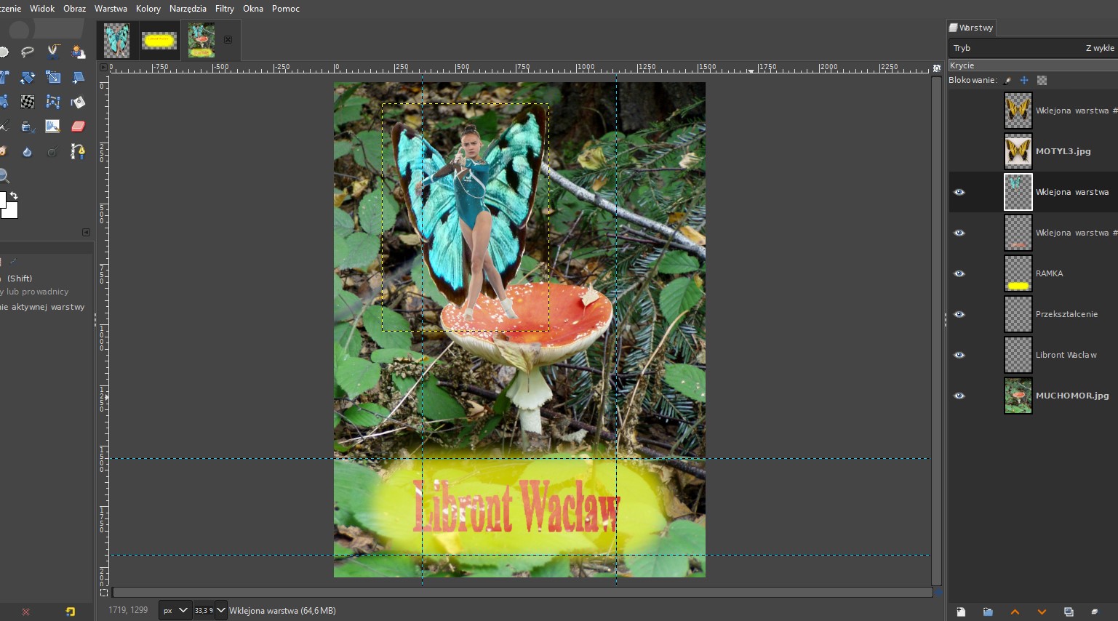The height and width of the screenshot is (621, 1118).
Task: Toggle lock alpha channel checkerboard
Action: point(1042,80)
